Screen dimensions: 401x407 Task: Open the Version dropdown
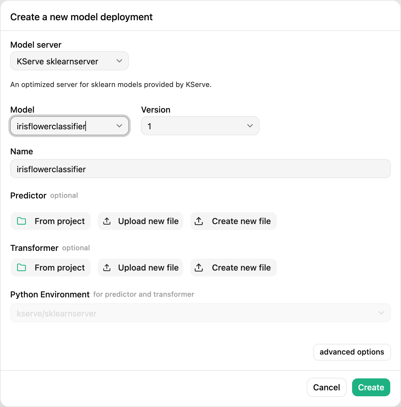tap(200, 126)
